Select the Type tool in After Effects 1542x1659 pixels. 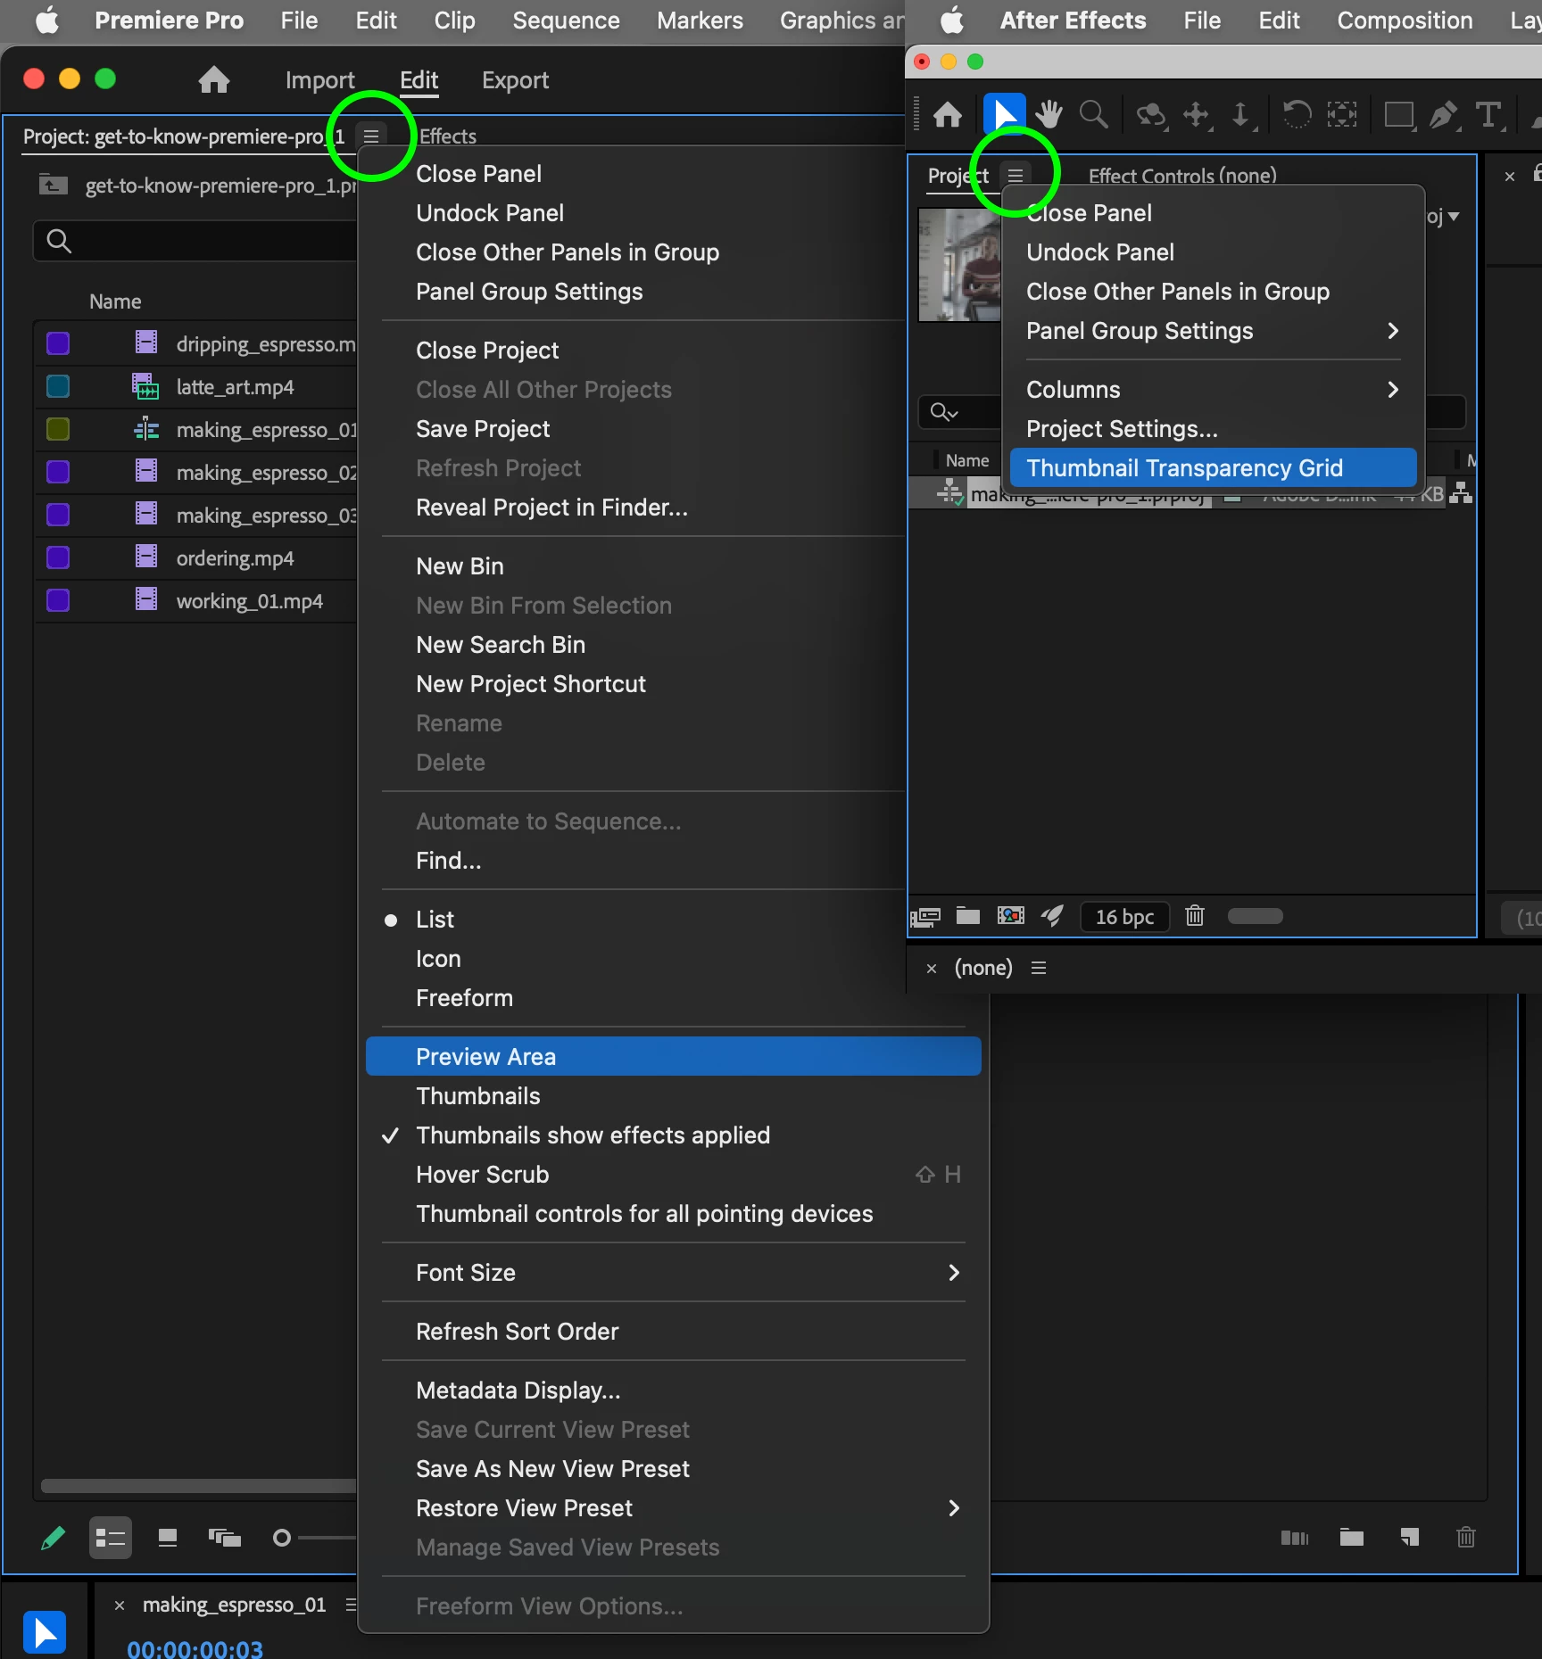pyautogui.click(x=1488, y=115)
